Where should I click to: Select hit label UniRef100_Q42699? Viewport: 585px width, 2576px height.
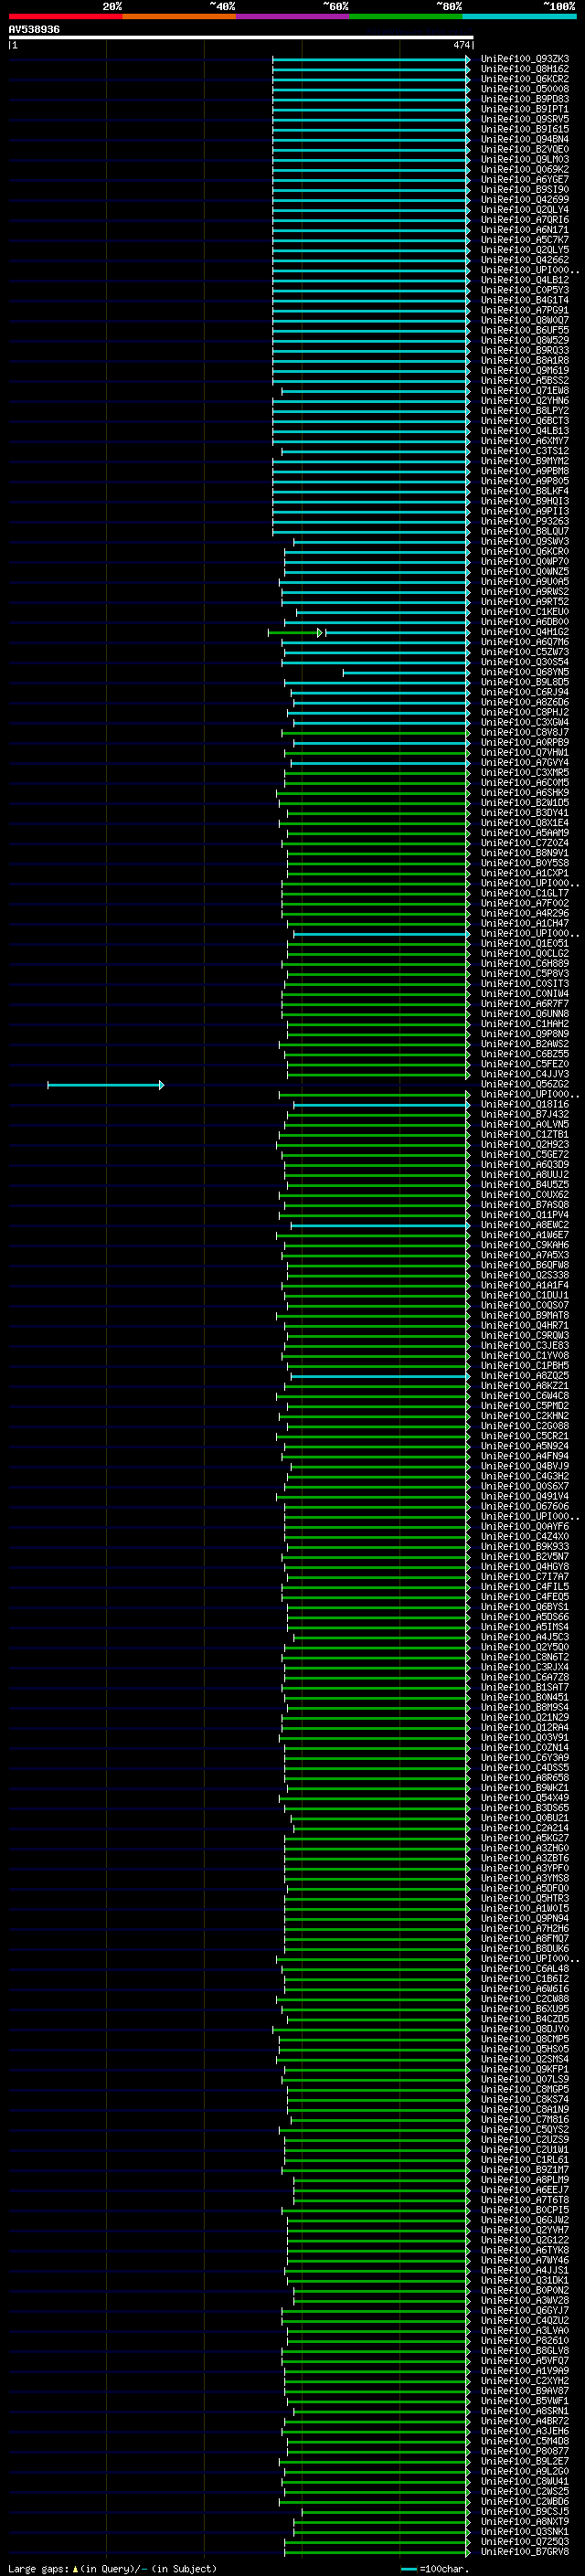point(525,200)
